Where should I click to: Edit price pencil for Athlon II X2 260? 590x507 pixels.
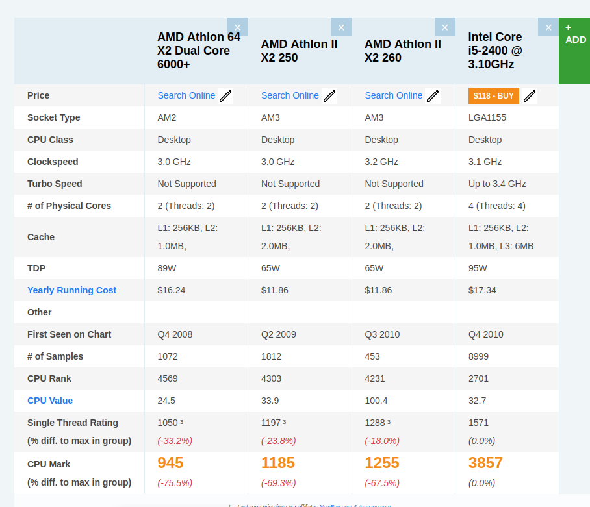point(433,96)
